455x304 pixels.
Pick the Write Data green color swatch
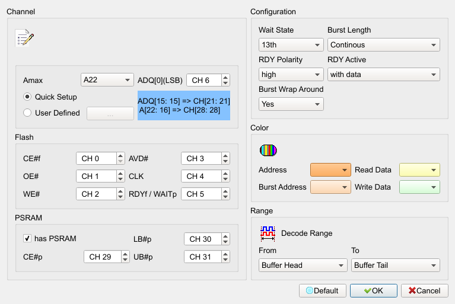pyautogui.click(x=419, y=187)
